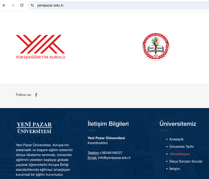Open the İletişim footer link

pyautogui.click(x=175, y=169)
